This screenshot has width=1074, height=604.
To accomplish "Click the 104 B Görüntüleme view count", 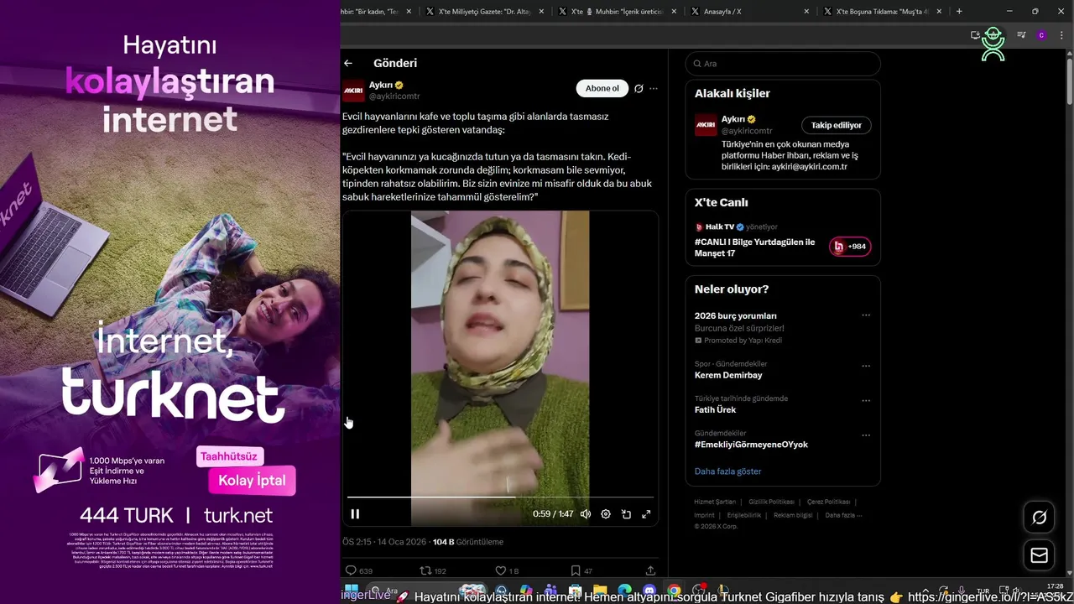I will click(468, 542).
